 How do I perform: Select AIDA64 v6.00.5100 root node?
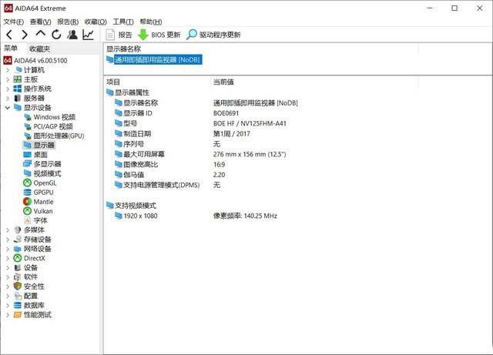pyautogui.click(x=35, y=60)
